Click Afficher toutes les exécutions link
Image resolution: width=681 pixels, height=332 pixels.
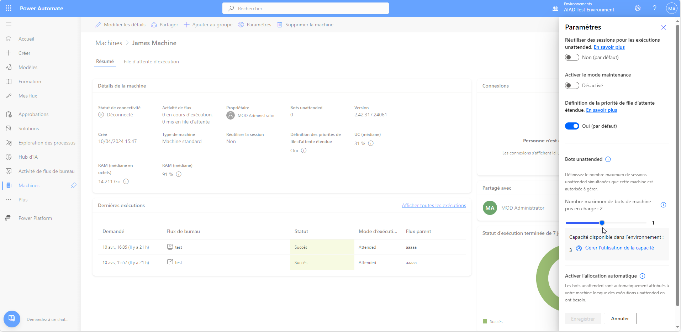tap(434, 205)
